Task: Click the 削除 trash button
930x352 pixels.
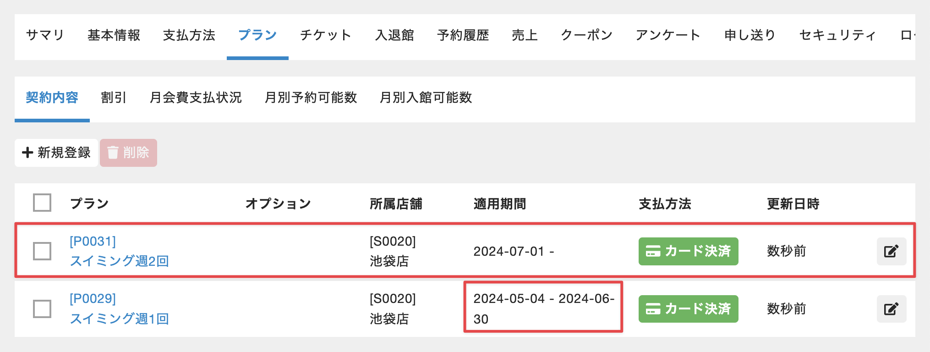Action: coord(128,153)
